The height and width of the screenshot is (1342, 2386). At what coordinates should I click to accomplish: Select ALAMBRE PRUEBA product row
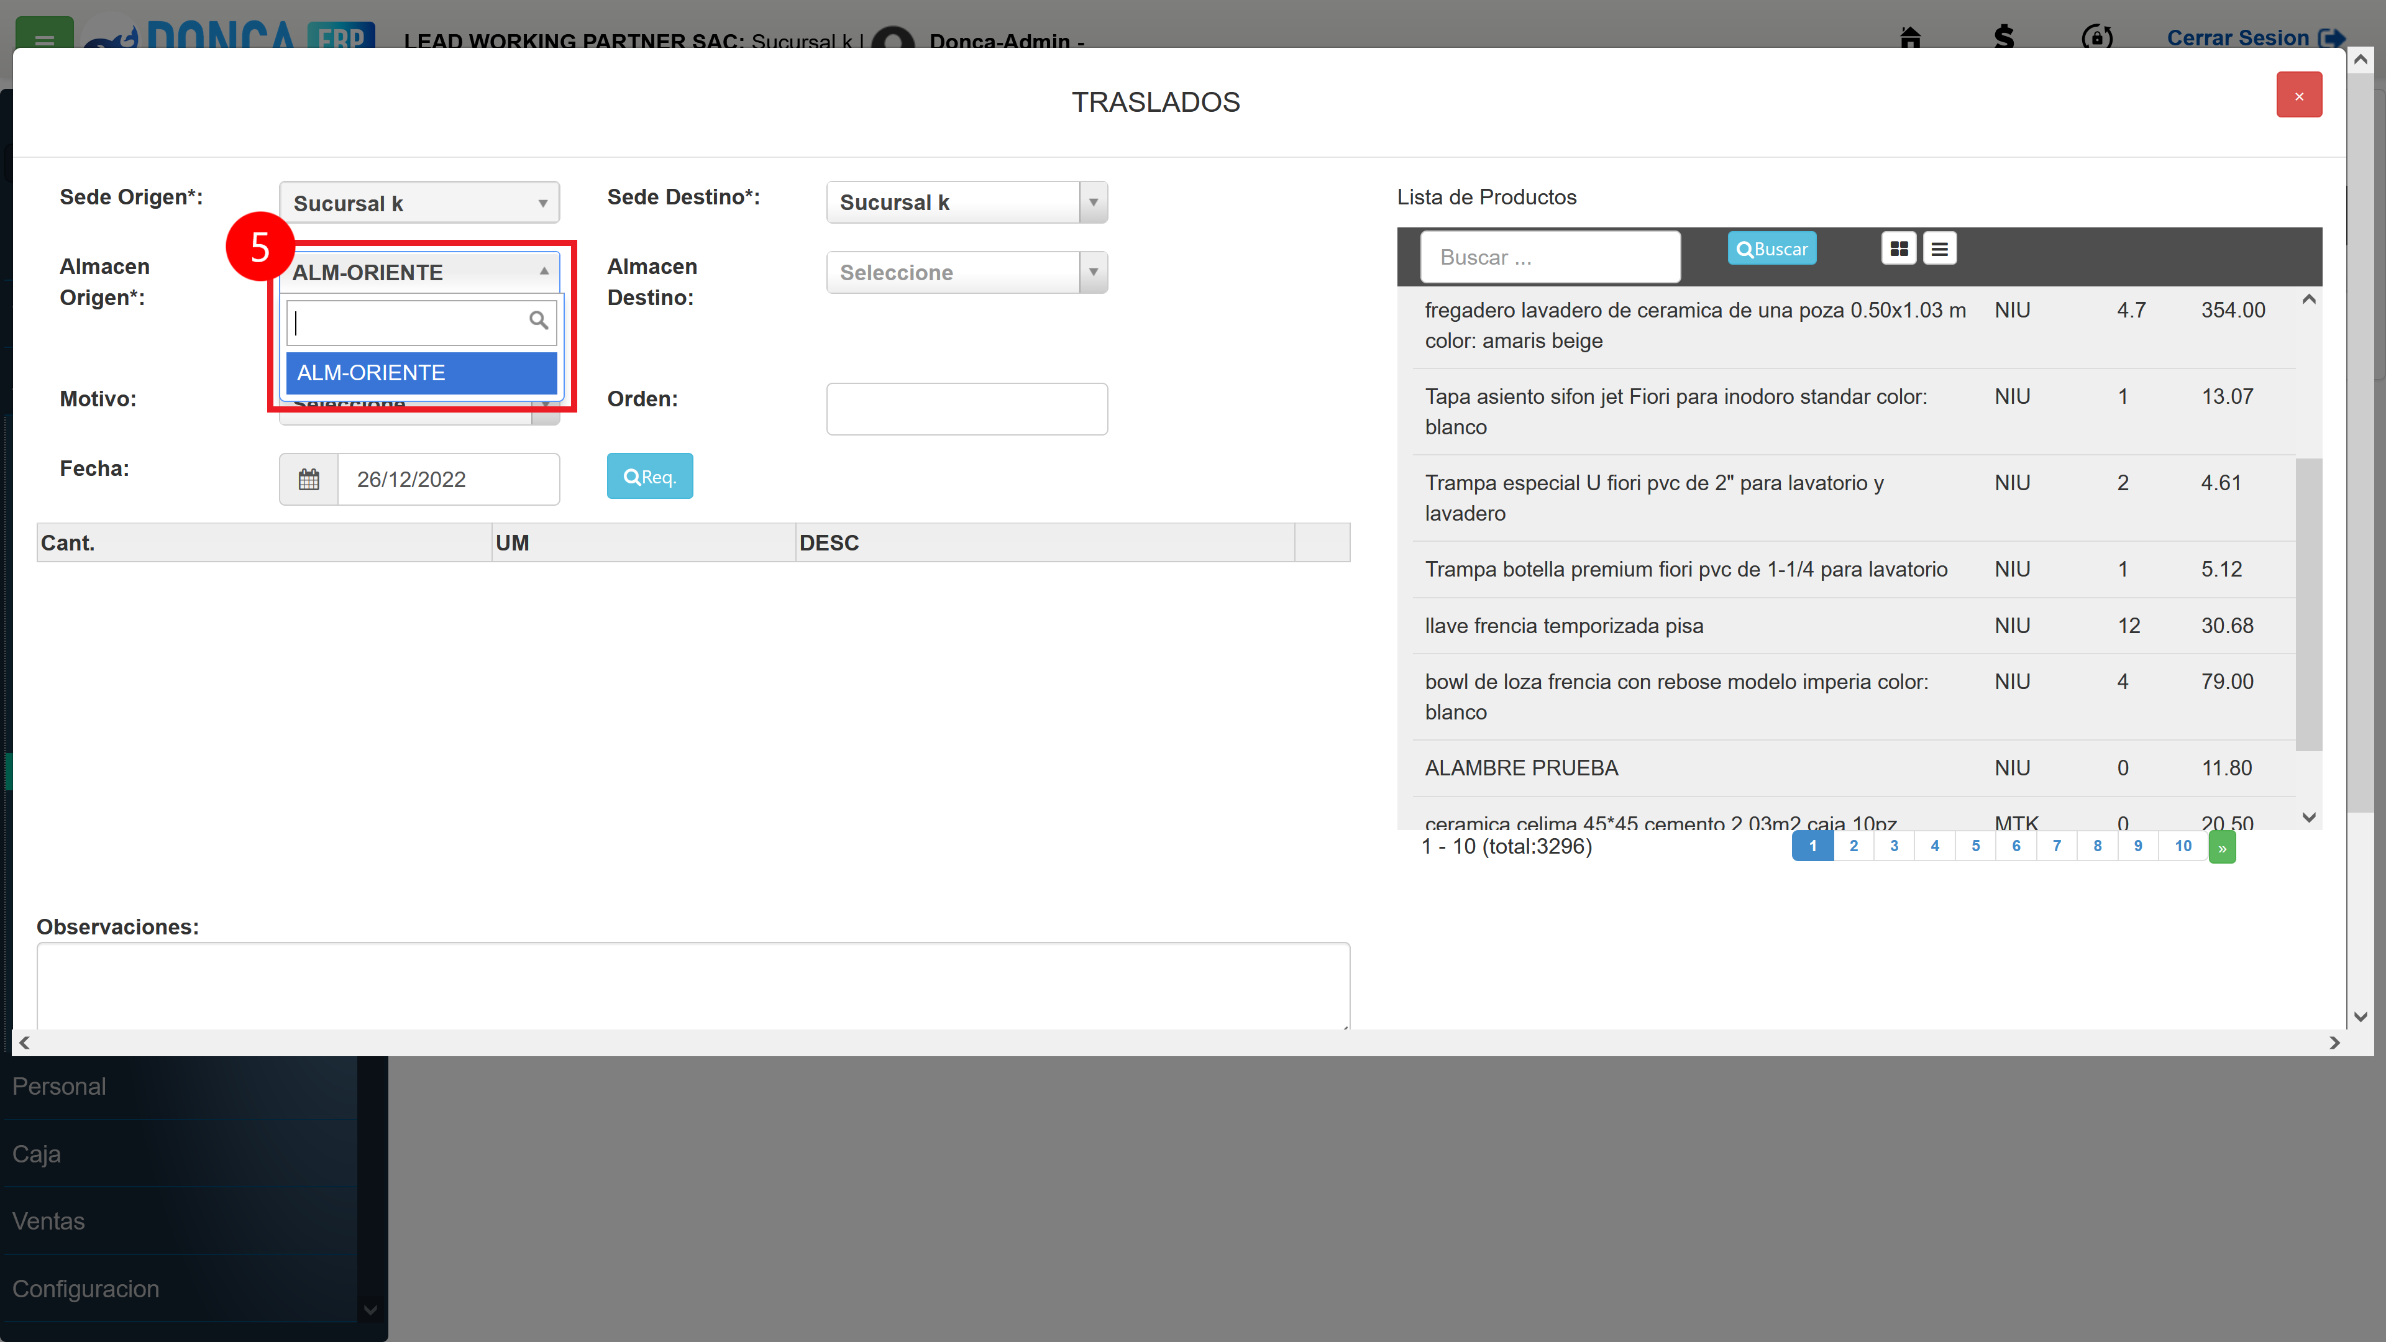(x=1853, y=768)
